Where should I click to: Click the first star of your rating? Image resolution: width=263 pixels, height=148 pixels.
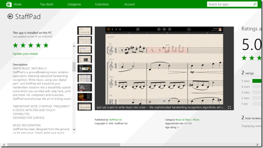16,45
